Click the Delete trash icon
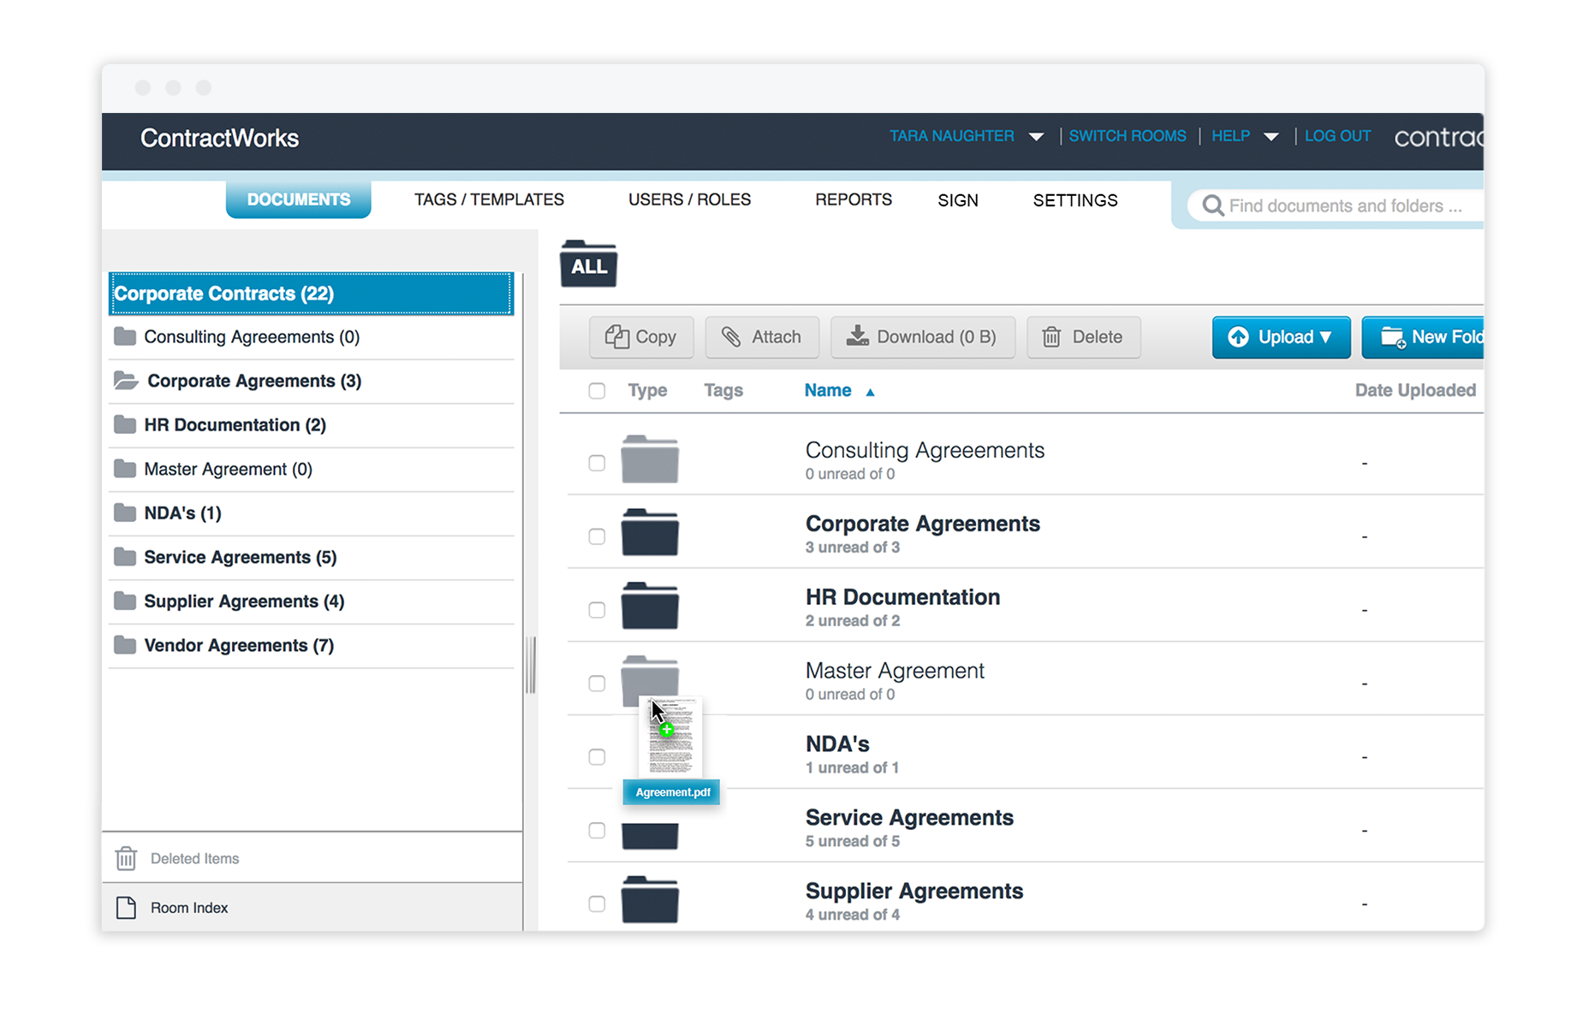 1053,336
